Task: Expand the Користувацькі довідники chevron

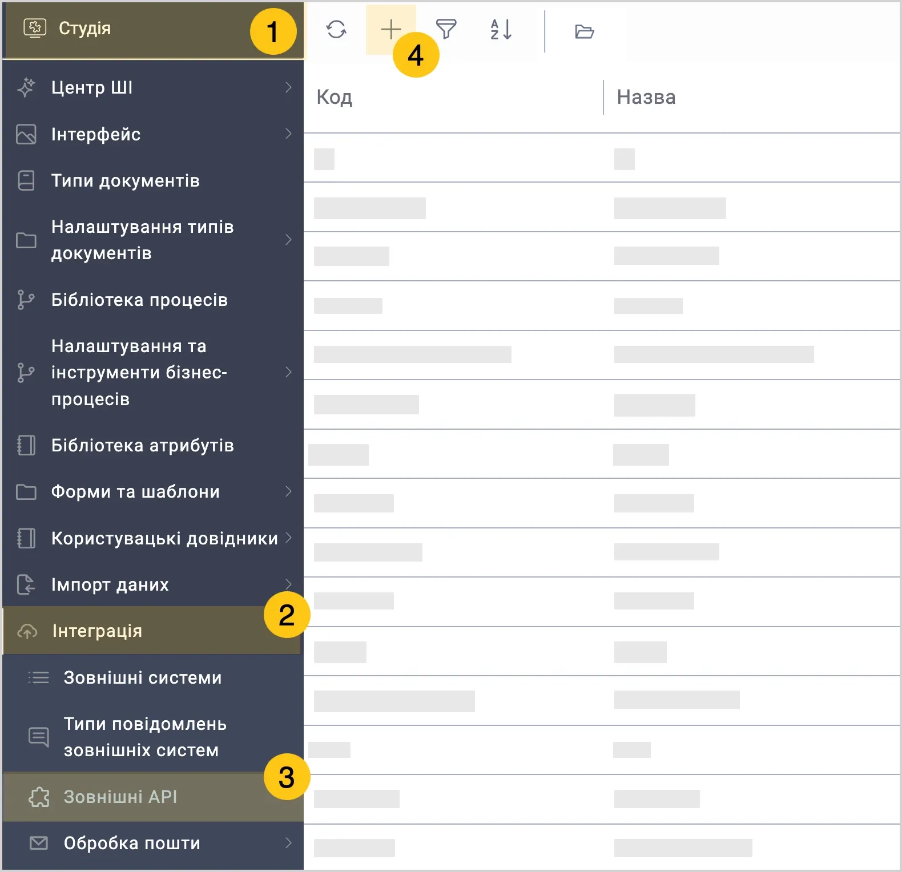Action: 288,538
